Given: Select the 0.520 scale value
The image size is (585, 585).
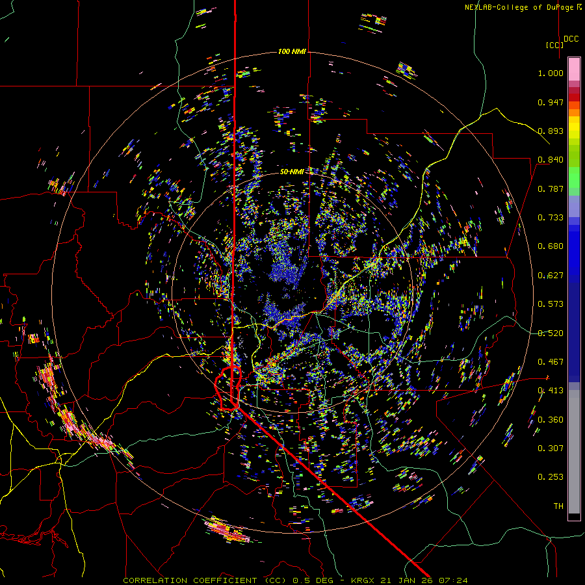Looking at the screenshot, I should tap(551, 333).
